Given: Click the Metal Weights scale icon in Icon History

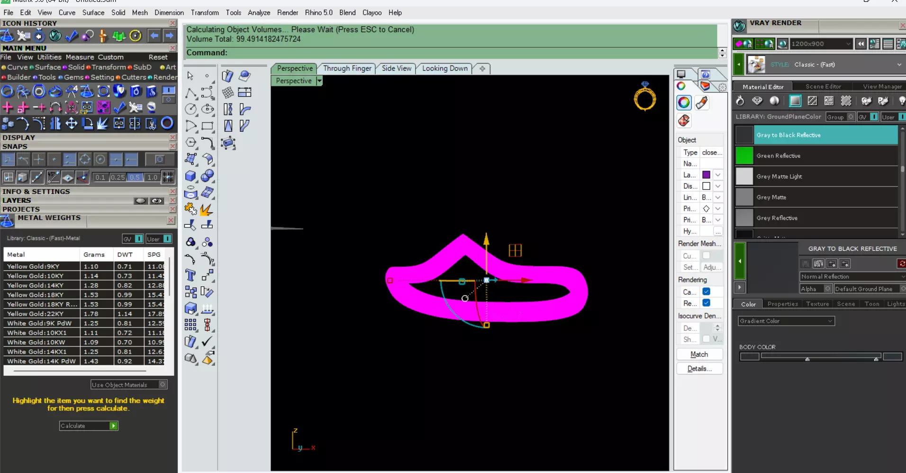Looking at the screenshot, I should [x=7, y=36].
